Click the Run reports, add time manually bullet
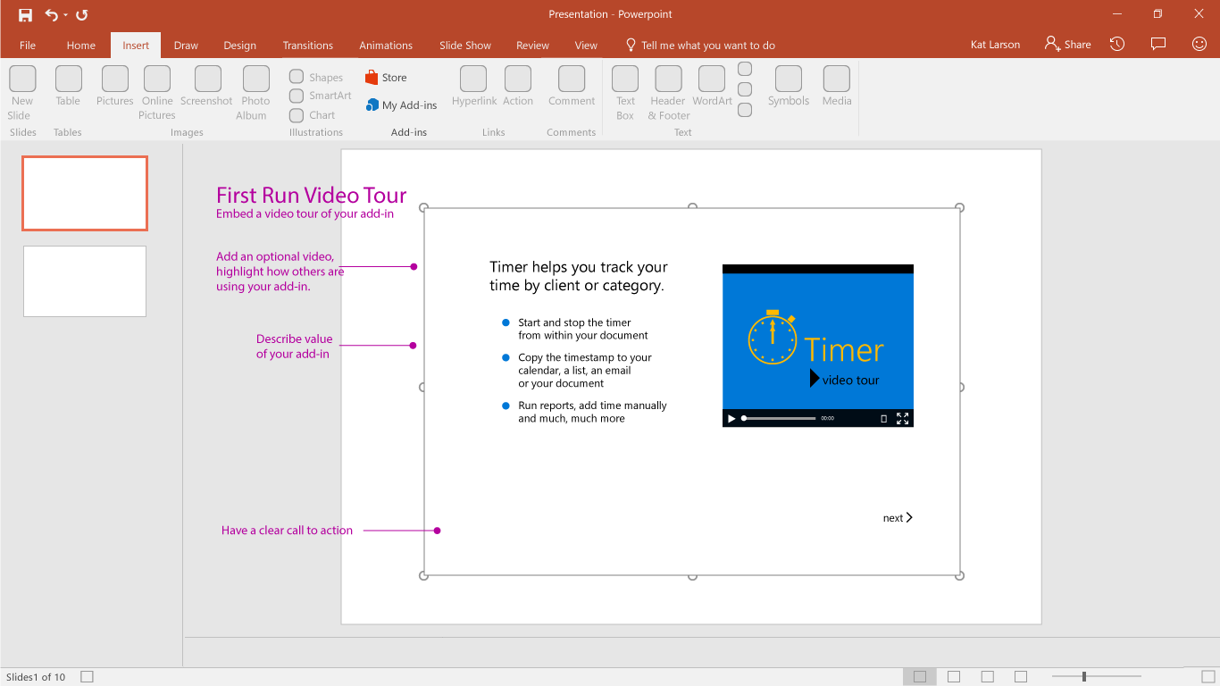The image size is (1220, 686). click(x=592, y=412)
